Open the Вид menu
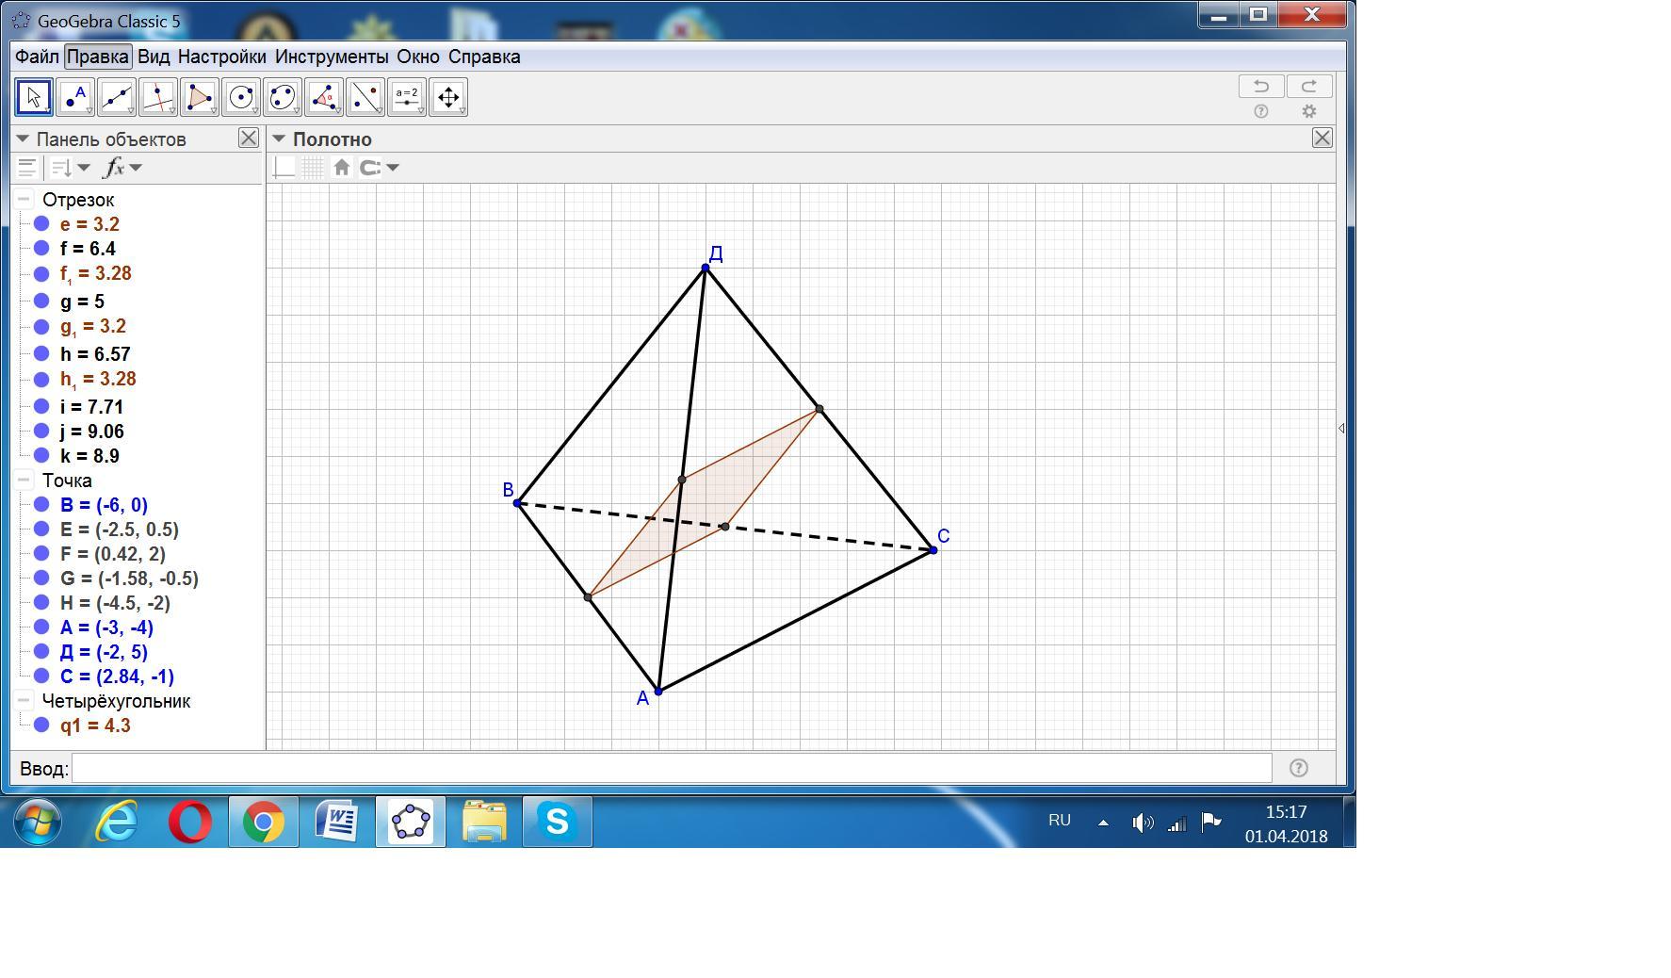This screenshot has height=978, width=1671. (x=154, y=57)
